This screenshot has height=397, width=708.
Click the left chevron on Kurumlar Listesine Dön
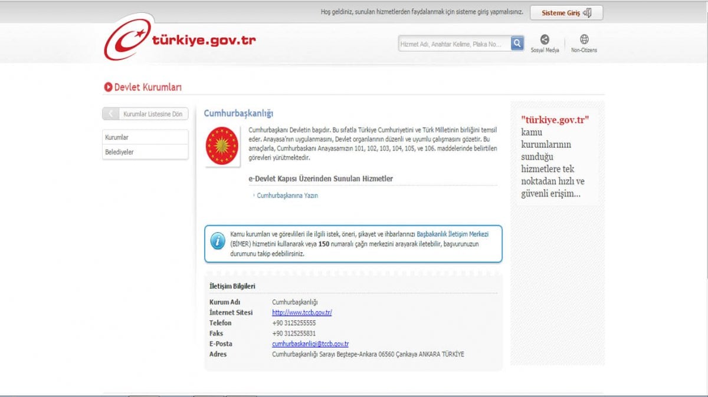(112, 114)
